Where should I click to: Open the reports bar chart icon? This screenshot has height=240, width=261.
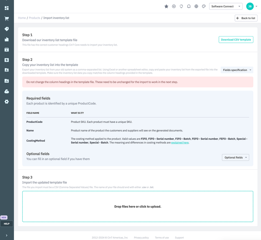[7, 81]
